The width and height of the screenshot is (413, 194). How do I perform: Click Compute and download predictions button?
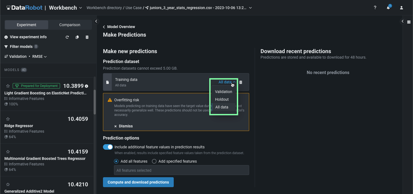pos(138,182)
